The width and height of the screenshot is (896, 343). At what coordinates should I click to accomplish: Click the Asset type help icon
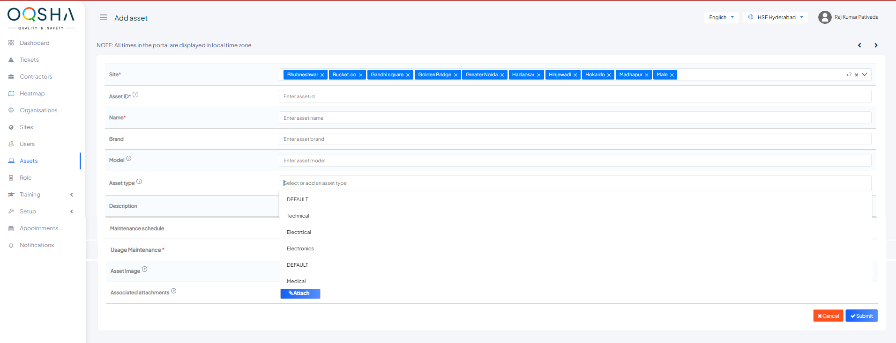tap(139, 182)
